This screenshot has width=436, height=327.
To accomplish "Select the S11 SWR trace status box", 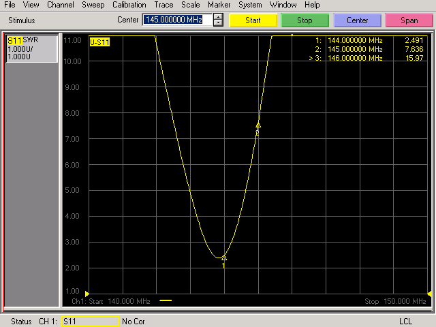I will (x=31, y=49).
